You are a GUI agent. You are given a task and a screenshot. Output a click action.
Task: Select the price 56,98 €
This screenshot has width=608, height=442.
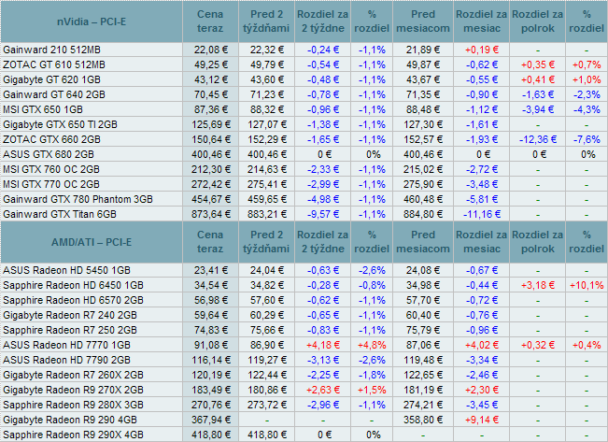click(210, 300)
